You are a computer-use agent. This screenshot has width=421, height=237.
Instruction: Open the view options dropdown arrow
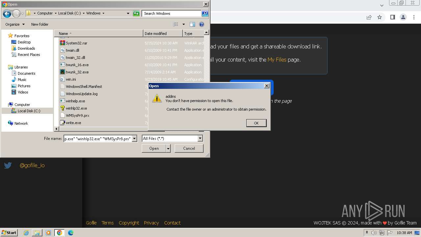click(x=184, y=24)
